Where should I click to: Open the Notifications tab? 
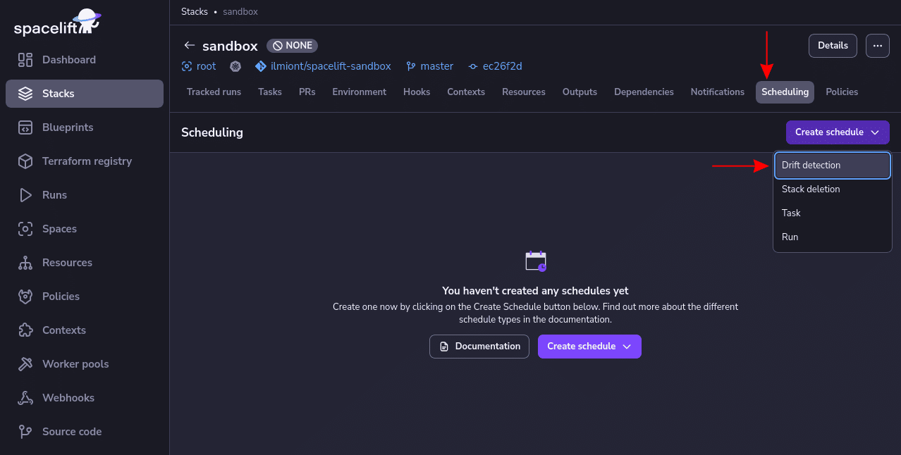click(718, 92)
